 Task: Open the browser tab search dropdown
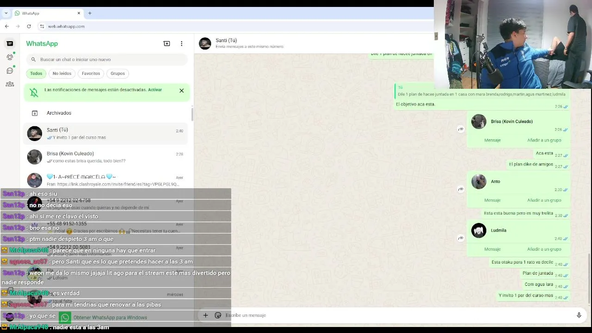pos(6,13)
